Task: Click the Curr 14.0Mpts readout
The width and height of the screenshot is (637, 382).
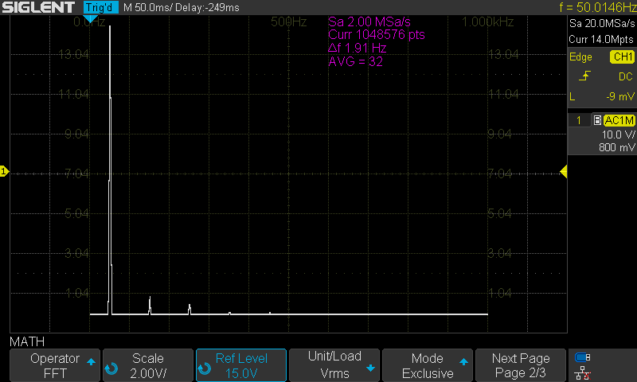Action: tap(601, 39)
